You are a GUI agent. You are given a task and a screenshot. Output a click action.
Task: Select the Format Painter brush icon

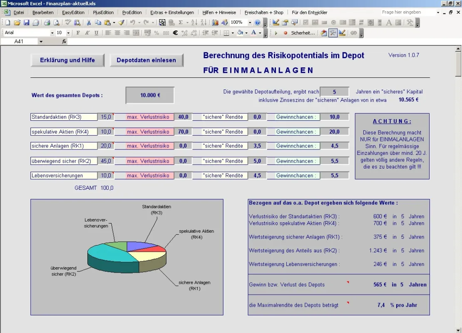click(x=121, y=22)
